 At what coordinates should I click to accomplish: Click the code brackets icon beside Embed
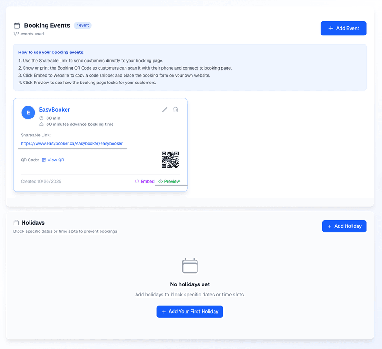point(136,181)
